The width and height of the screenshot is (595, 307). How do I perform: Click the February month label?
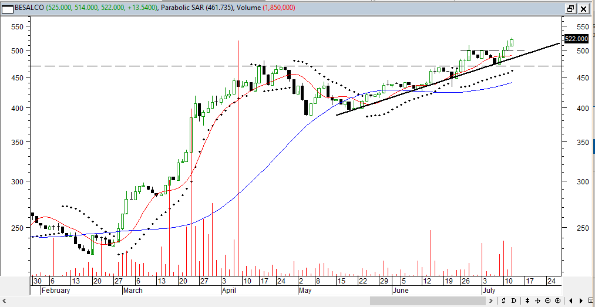coord(55,291)
